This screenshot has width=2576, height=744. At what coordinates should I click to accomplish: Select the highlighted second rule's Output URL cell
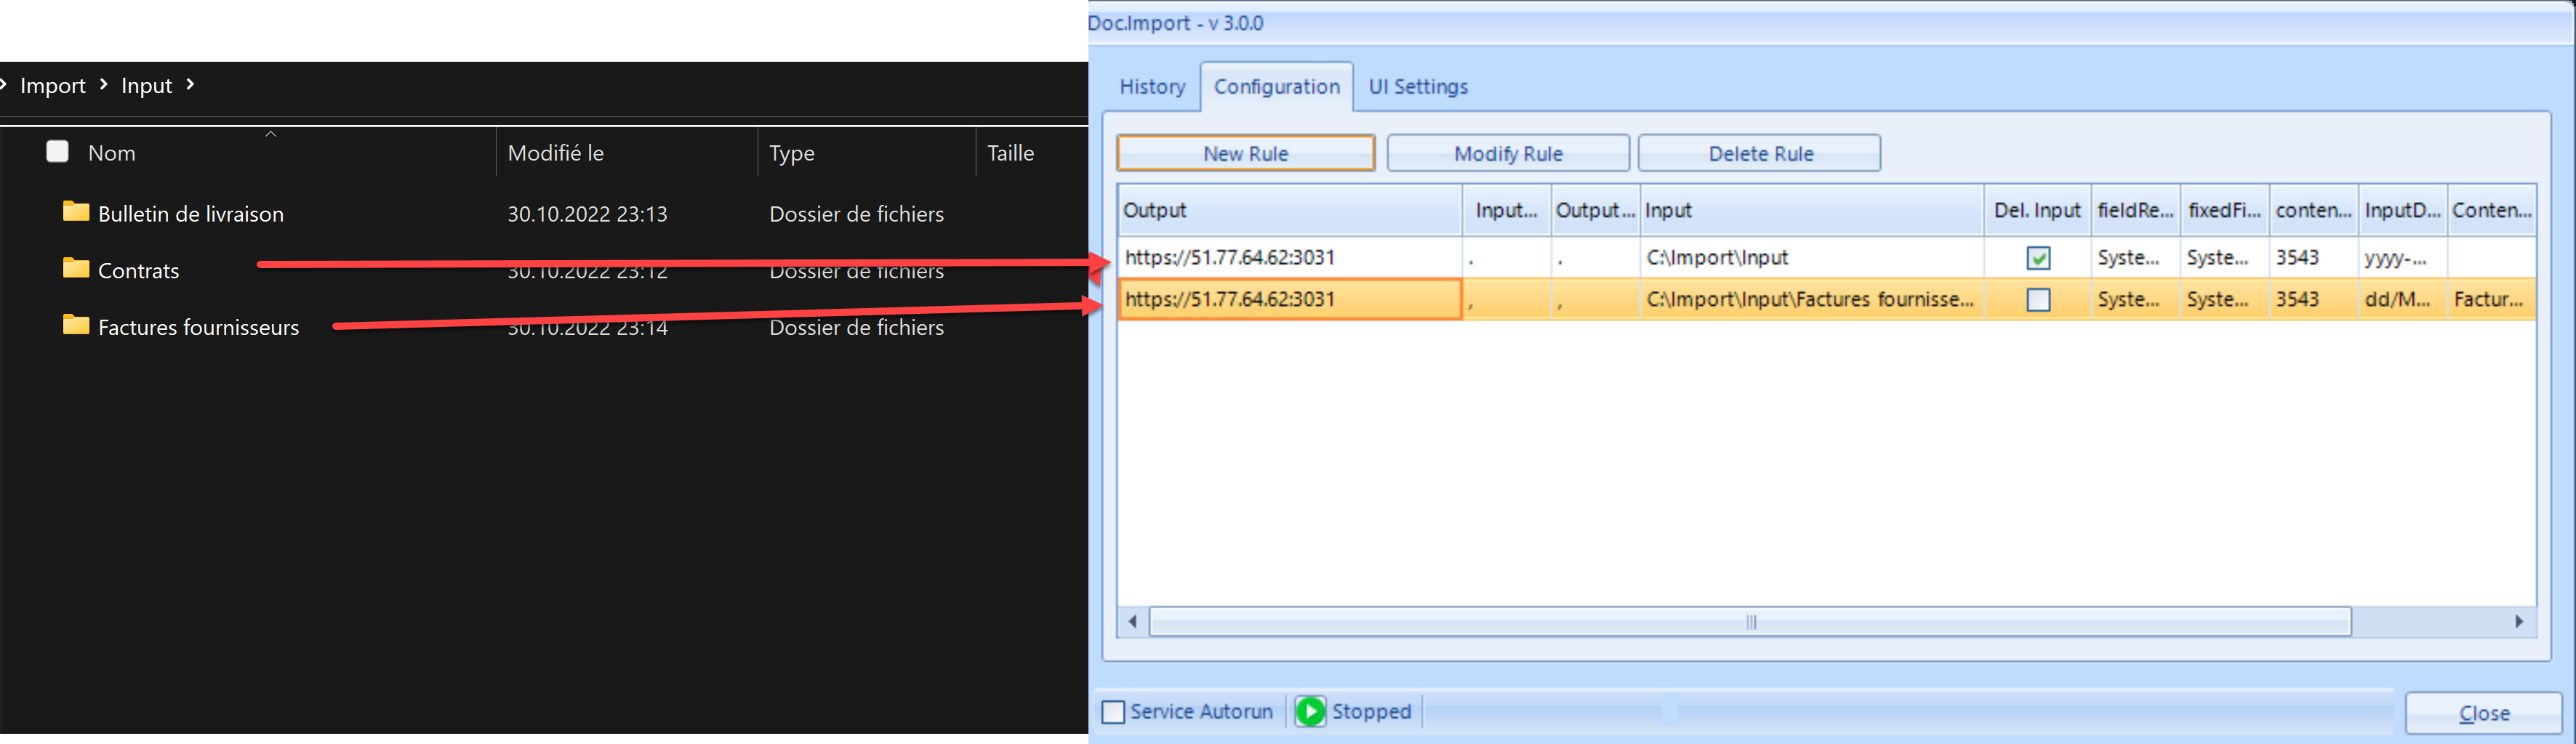tap(1289, 299)
